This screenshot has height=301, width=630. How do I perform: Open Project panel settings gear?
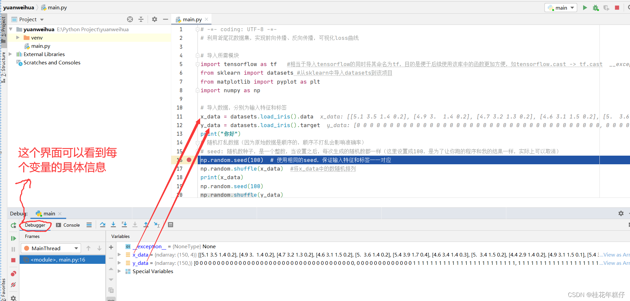pyautogui.click(x=155, y=19)
